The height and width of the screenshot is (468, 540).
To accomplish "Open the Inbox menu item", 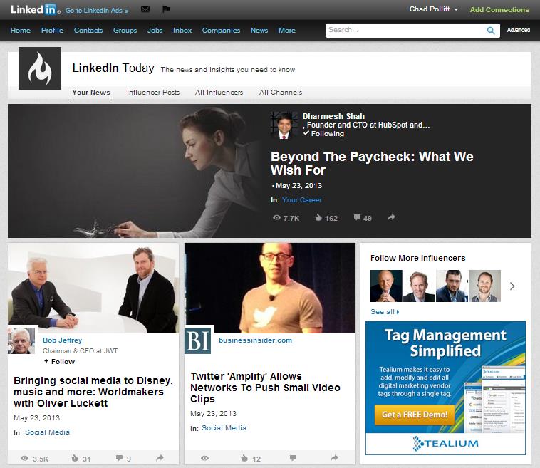I will tap(182, 31).
